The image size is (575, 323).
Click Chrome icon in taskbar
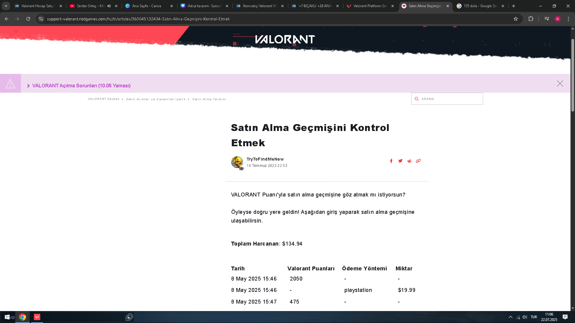(x=22, y=317)
